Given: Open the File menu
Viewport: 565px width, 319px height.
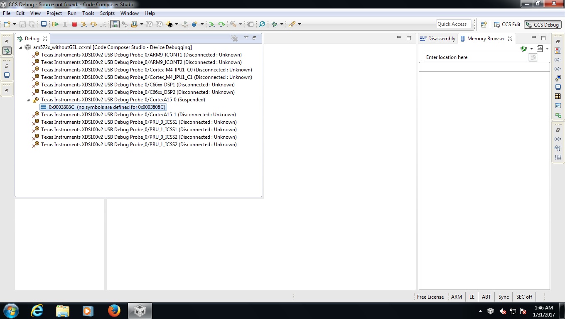Looking at the screenshot, I should [7, 13].
